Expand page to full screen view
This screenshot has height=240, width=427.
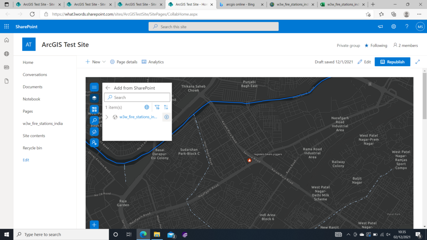417,62
